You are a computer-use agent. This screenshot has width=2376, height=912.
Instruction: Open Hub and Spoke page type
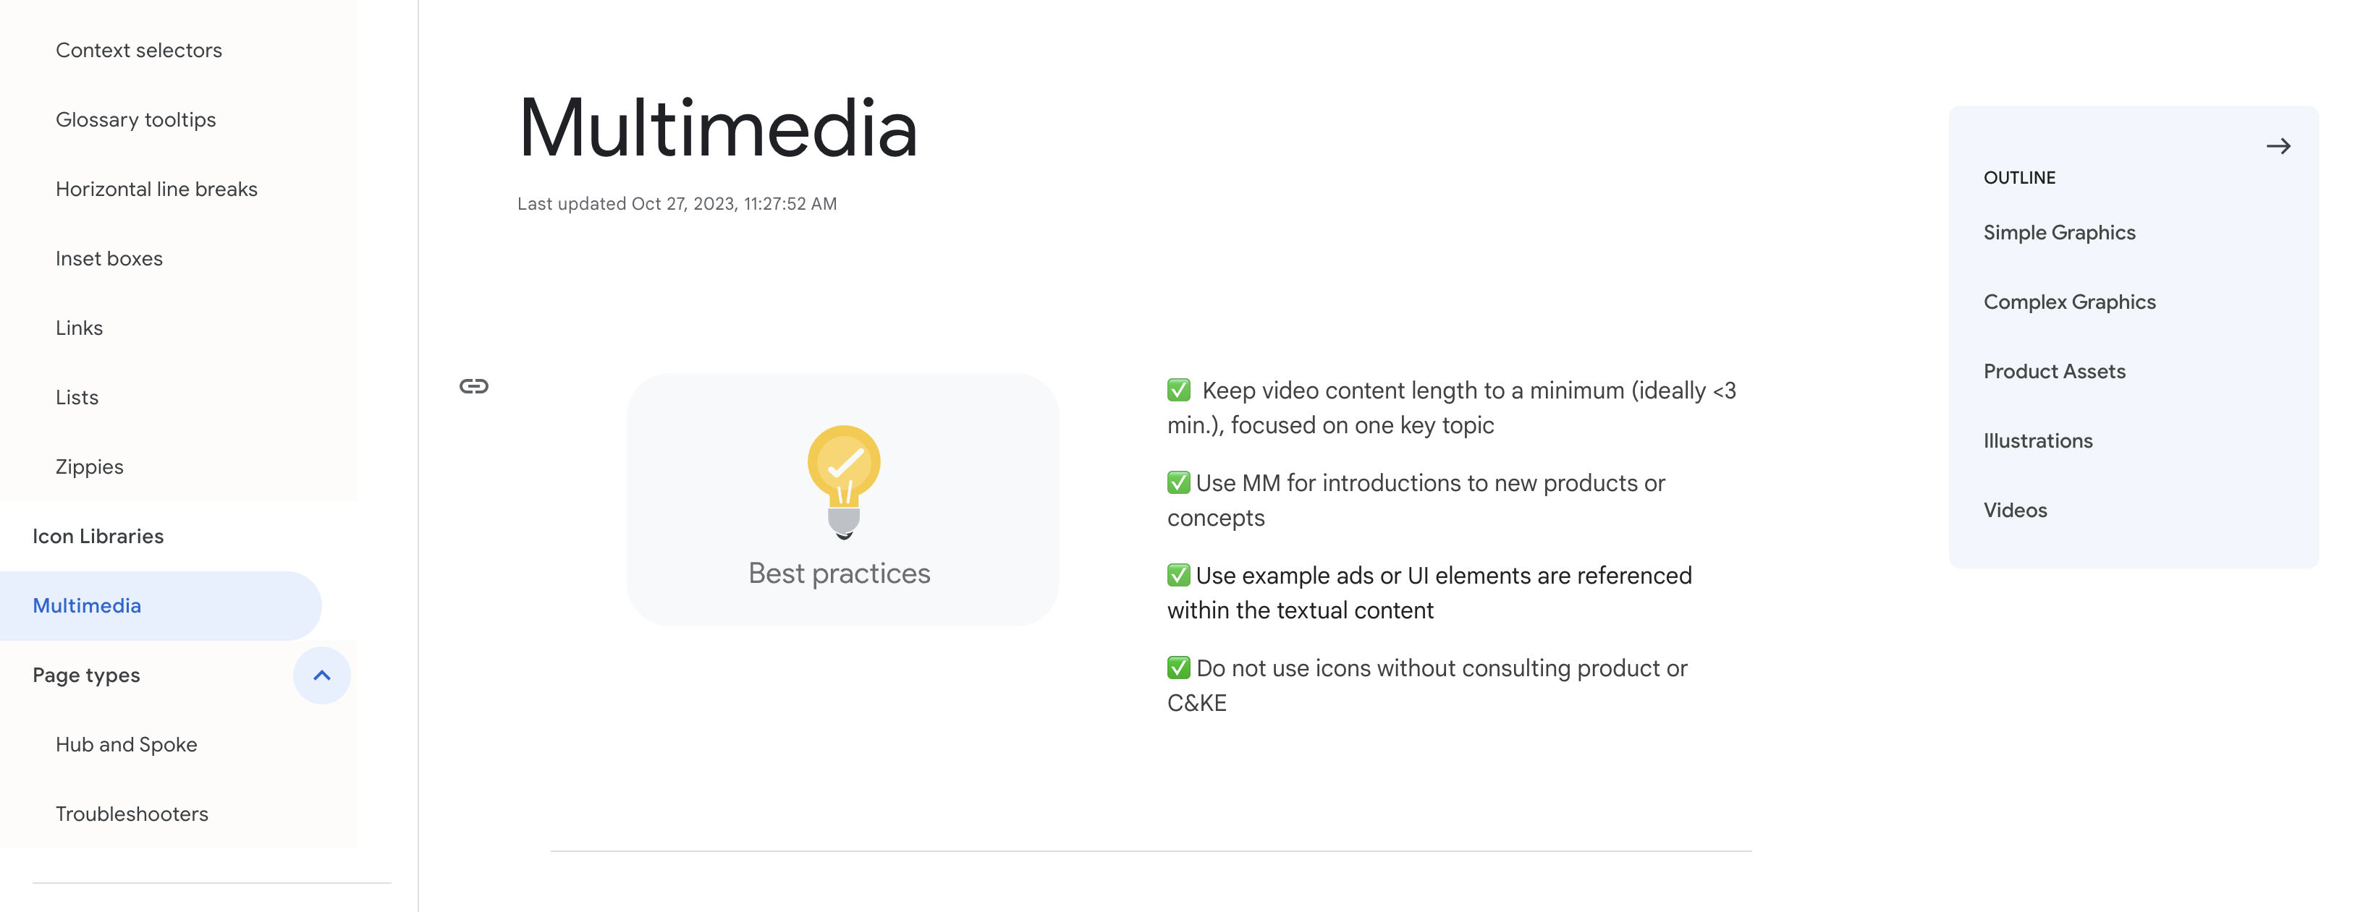(127, 744)
